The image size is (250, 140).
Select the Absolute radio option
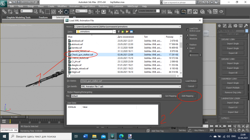click(188, 39)
